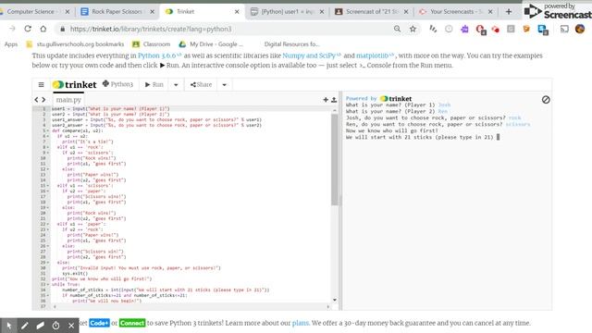This screenshot has height=333, width=592.
Task: Open the Python 3.6.6 link
Action: [157, 55]
